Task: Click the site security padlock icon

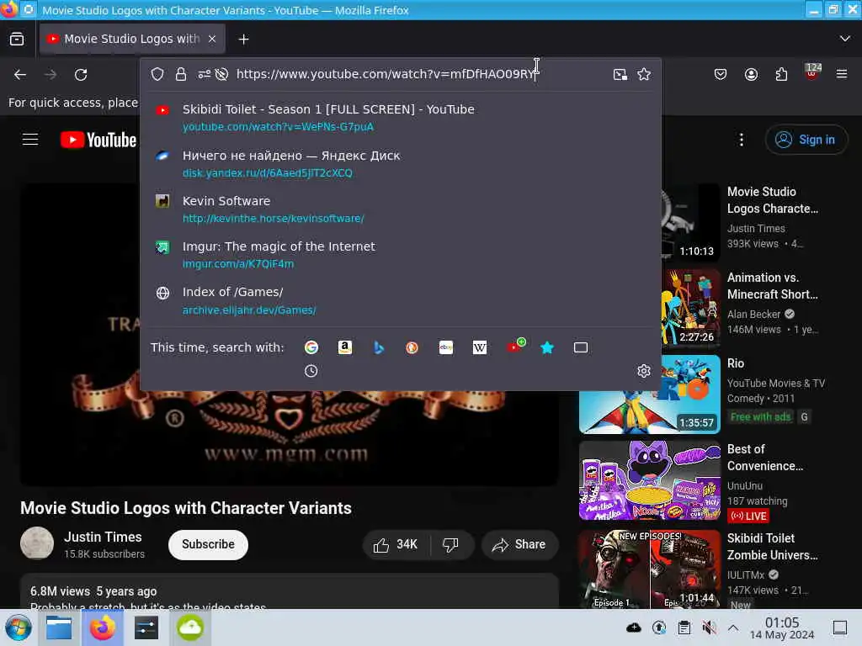Action: [x=181, y=74]
